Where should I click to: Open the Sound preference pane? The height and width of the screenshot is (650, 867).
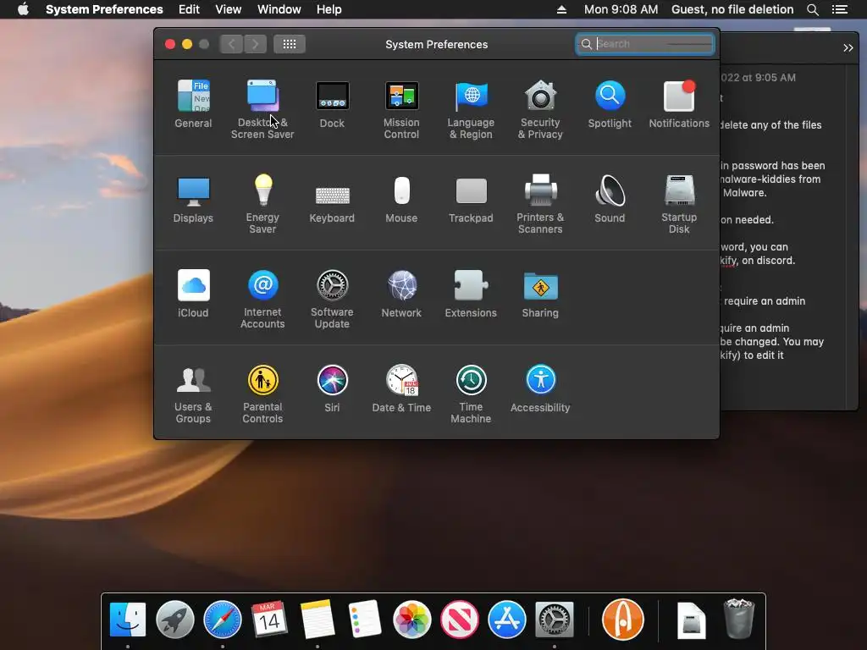(x=610, y=199)
